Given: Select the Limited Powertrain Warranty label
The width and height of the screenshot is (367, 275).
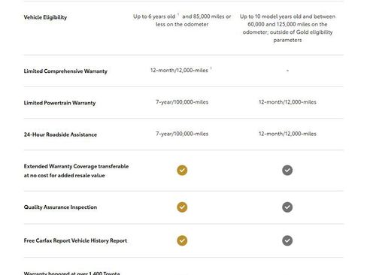Looking at the screenshot, I should point(59,103).
